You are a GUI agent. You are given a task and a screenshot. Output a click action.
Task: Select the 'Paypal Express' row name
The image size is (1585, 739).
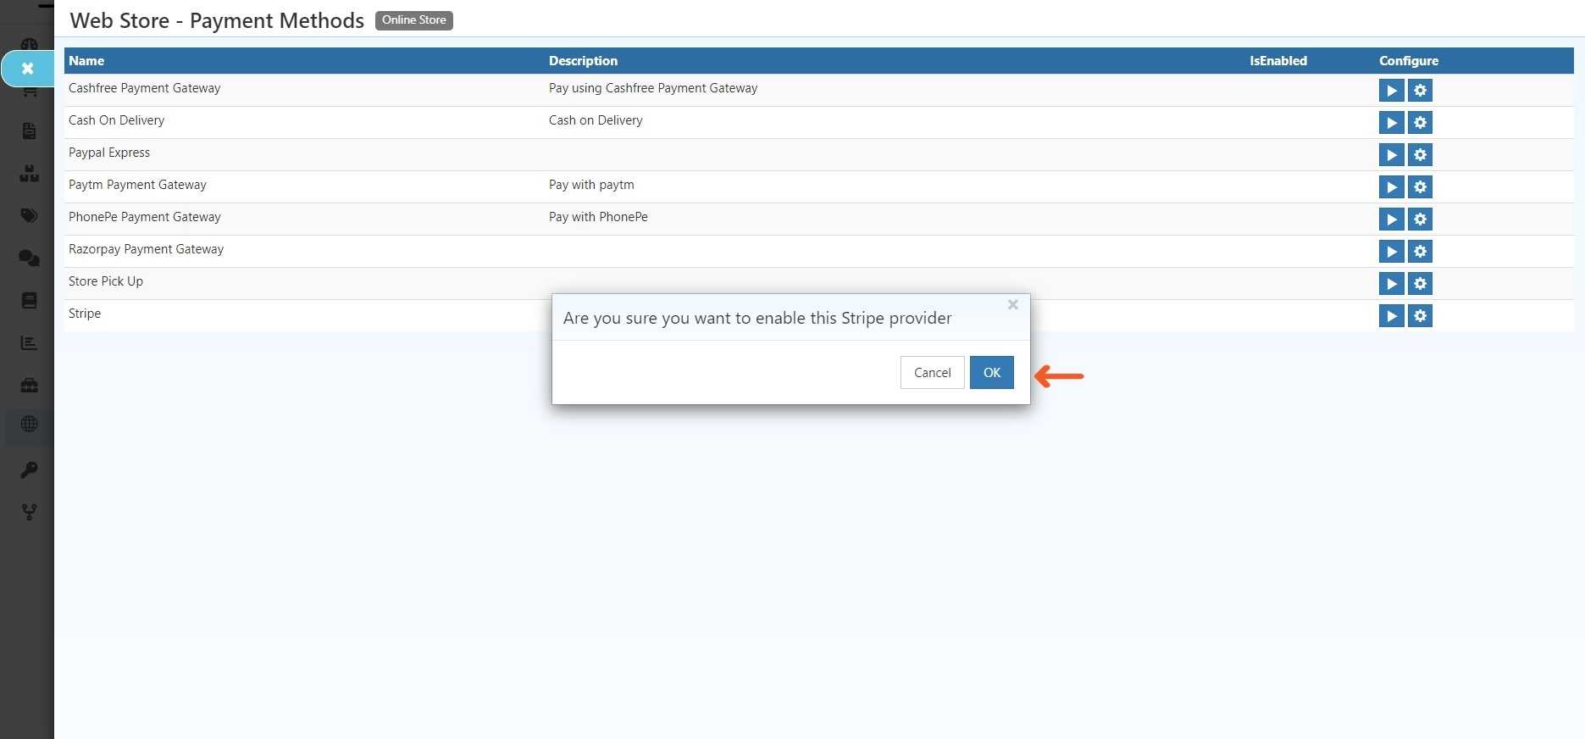(109, 153)
